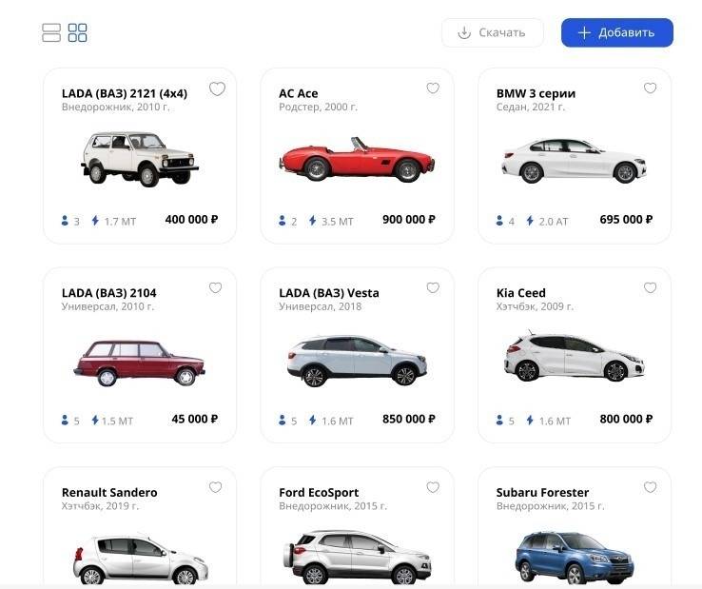702x589 pixels.
Task: Like the LADA (ВАЗ) 2104 listing
Action: 216,287
